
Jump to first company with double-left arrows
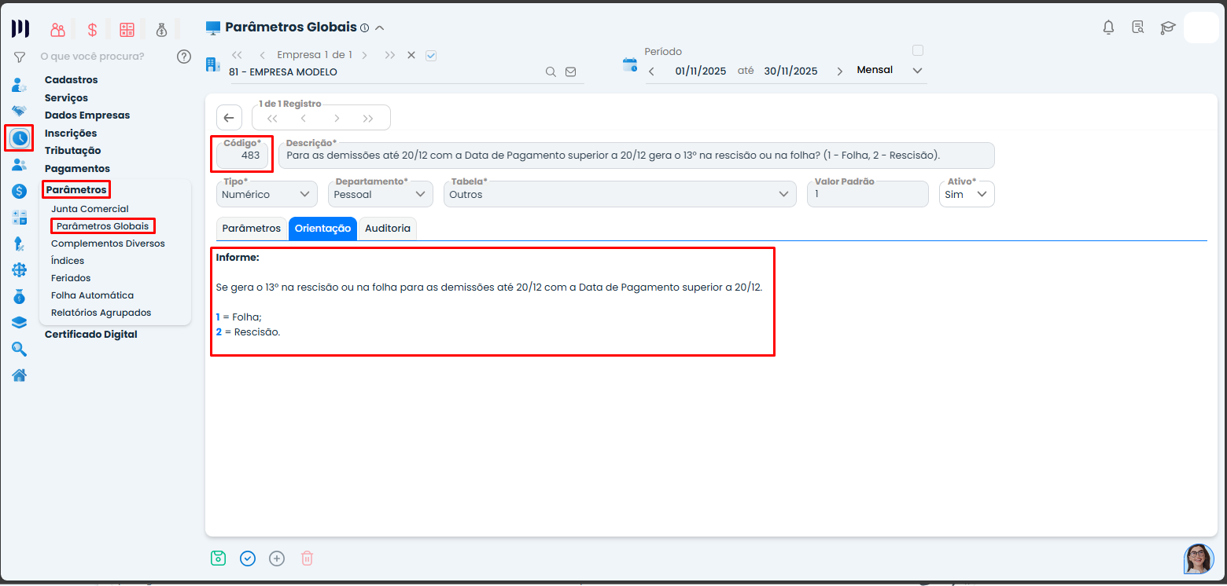pos(237,55)
